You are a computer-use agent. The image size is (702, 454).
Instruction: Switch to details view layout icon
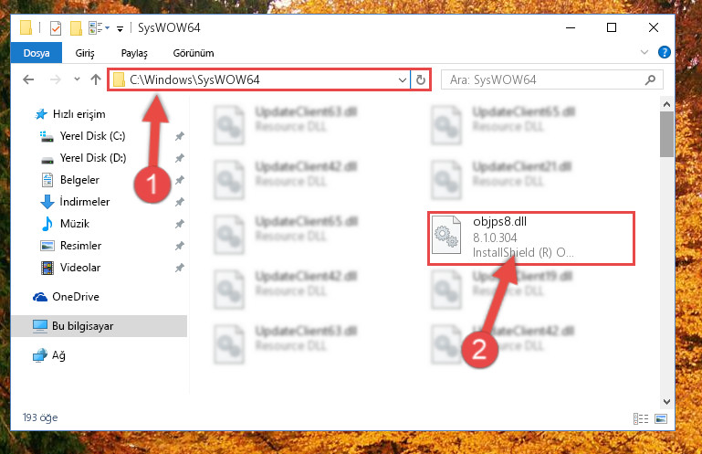click(641, 418)
